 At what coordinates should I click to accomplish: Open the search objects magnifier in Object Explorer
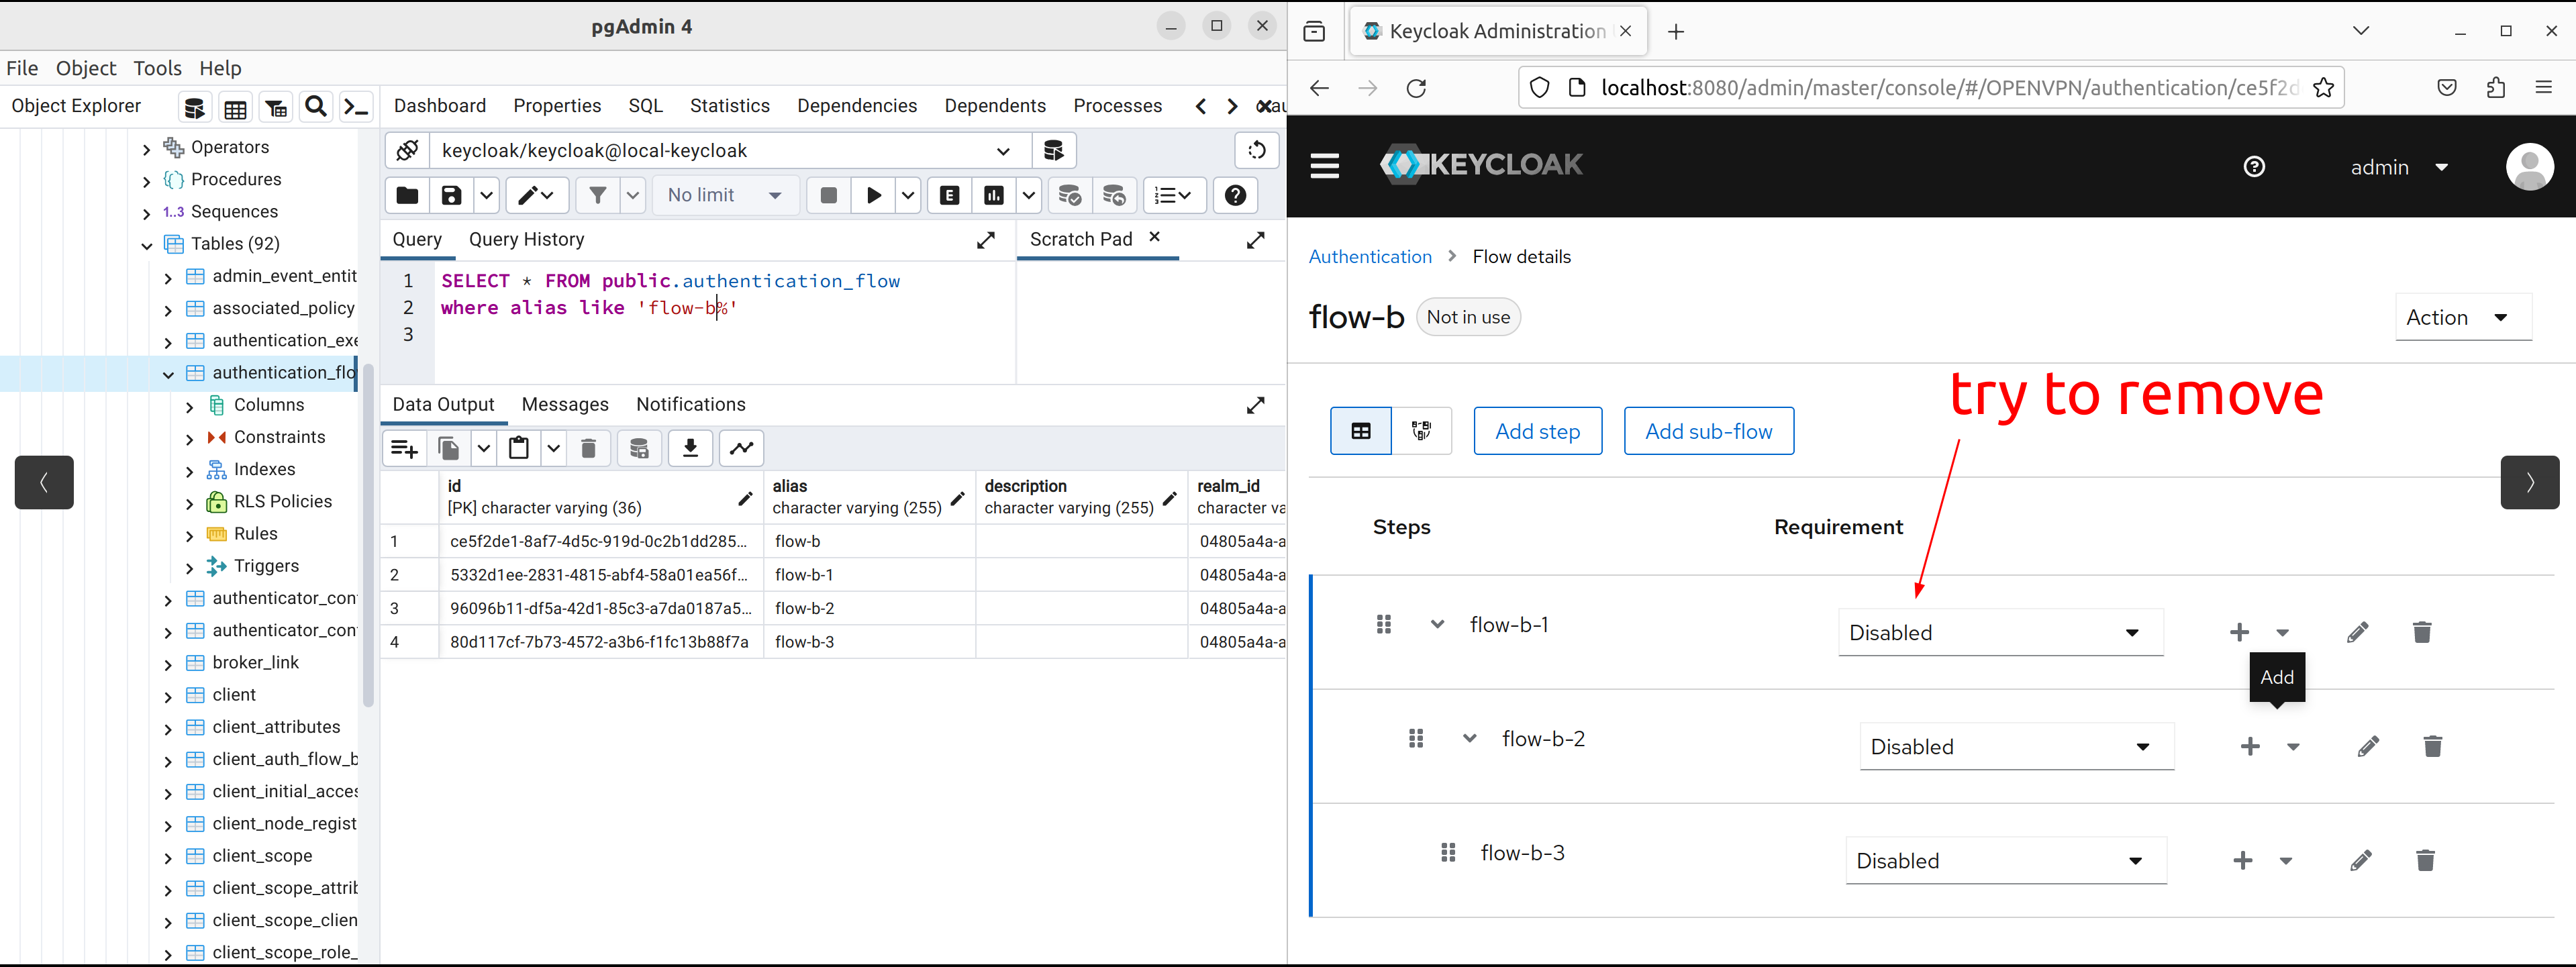(x=315, y=106)
